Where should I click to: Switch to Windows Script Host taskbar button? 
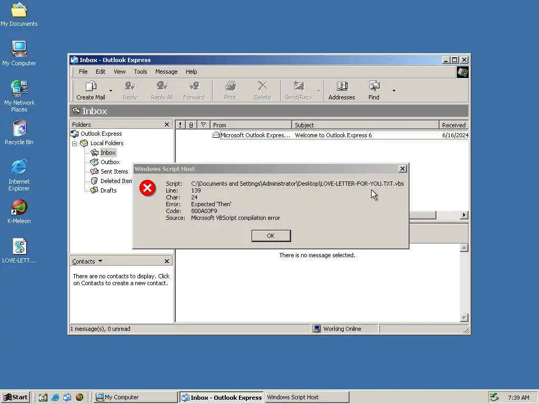(307, 398)
